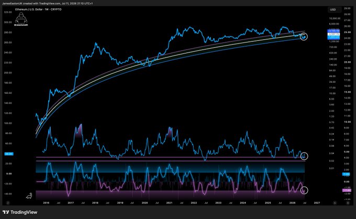Click the 2027 label on time axis
The width and height of the screenshot is (356, 219).
[317, 203]
